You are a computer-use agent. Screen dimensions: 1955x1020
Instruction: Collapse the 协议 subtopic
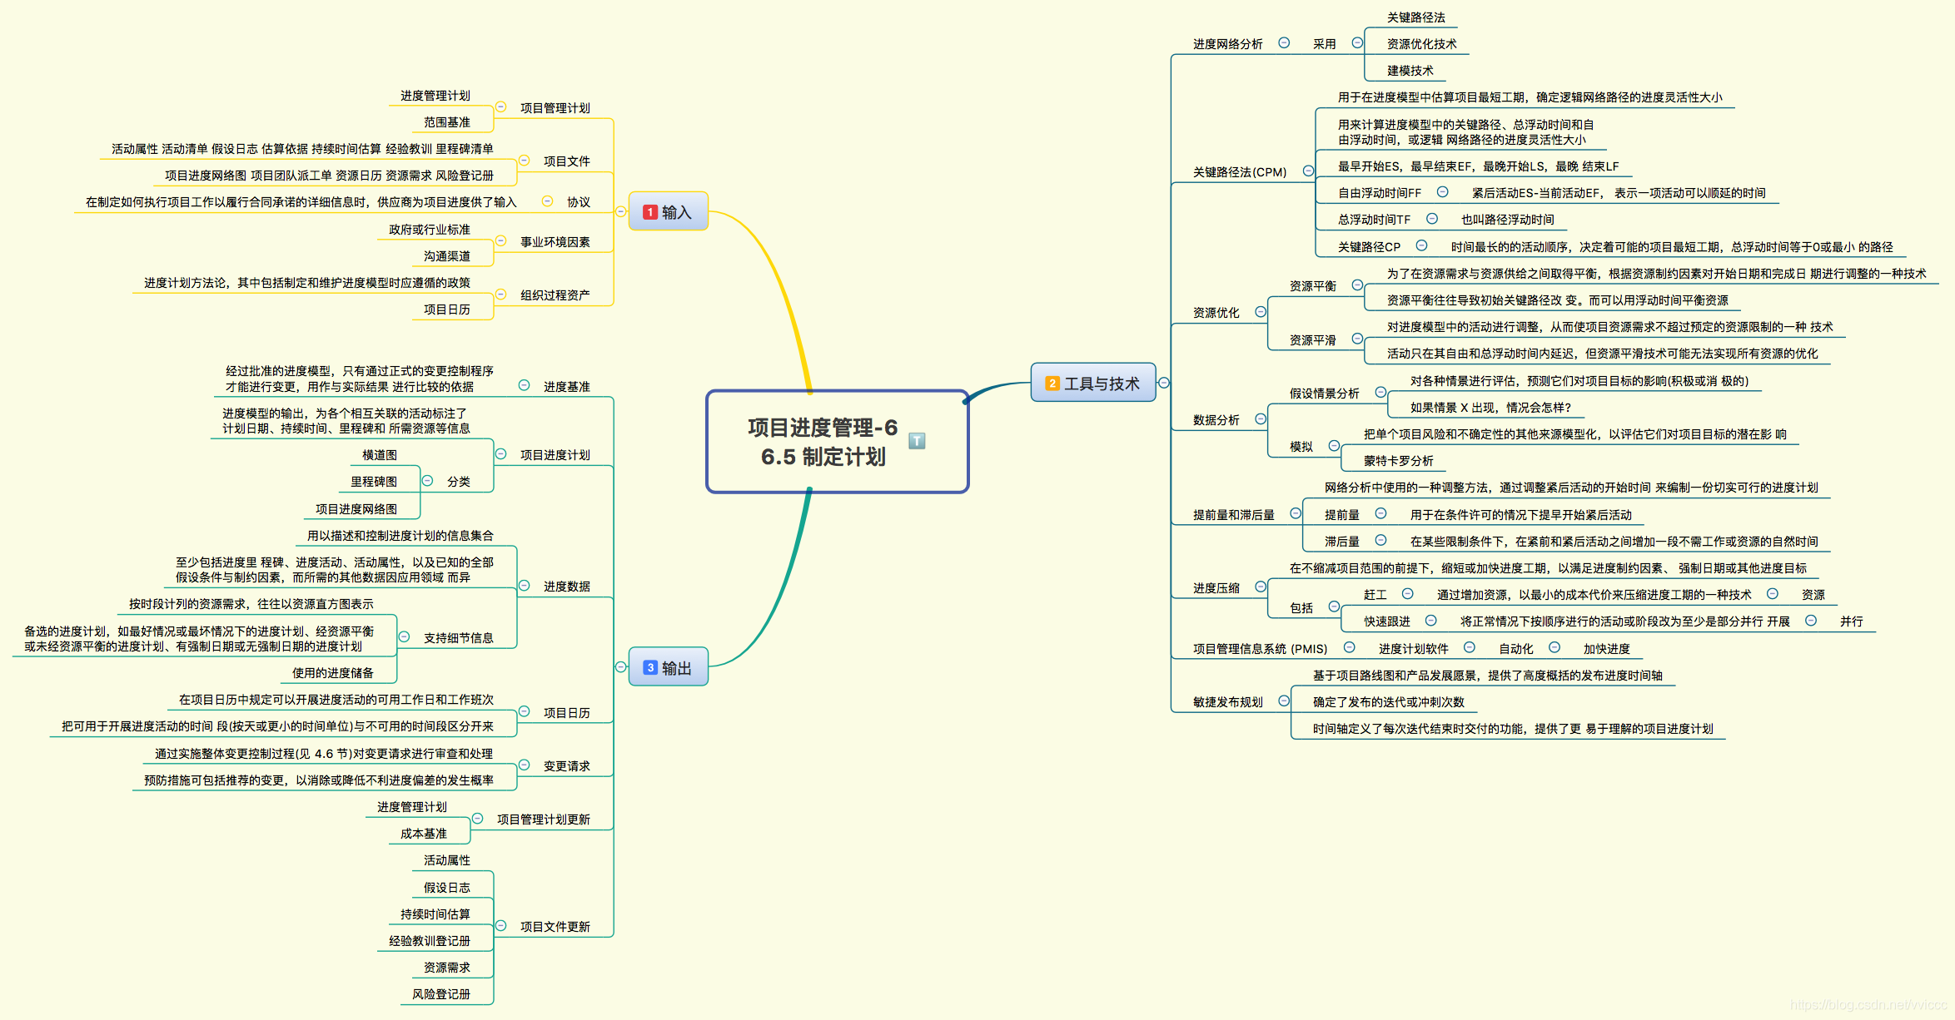(x=548, y=201)
